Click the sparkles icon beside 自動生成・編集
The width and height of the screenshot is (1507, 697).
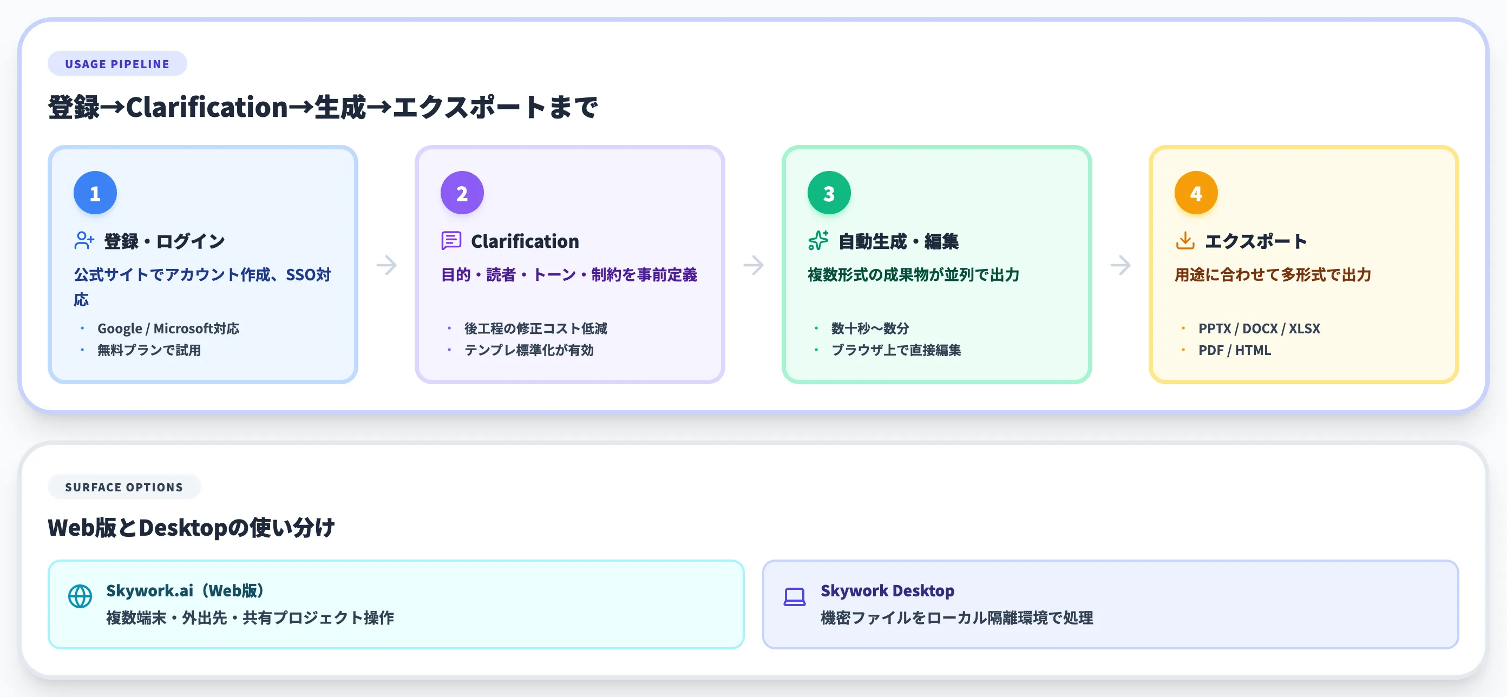tap(818, 241)
